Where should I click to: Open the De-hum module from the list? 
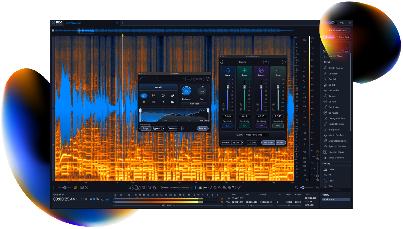coord(332,102)
